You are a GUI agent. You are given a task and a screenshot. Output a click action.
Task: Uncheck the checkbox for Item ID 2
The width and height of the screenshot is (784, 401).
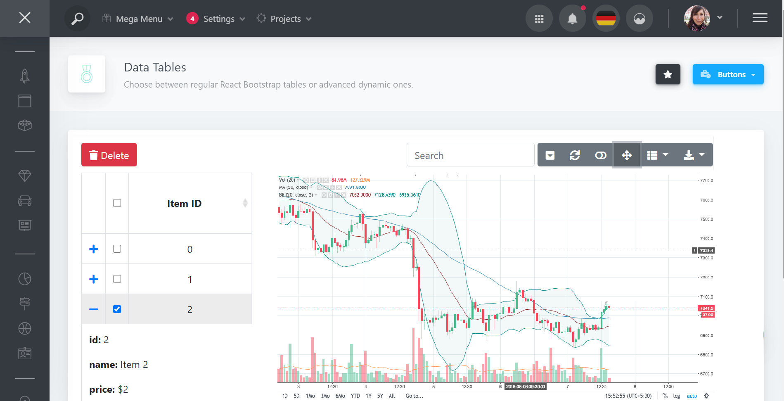[x=117, y=309]
